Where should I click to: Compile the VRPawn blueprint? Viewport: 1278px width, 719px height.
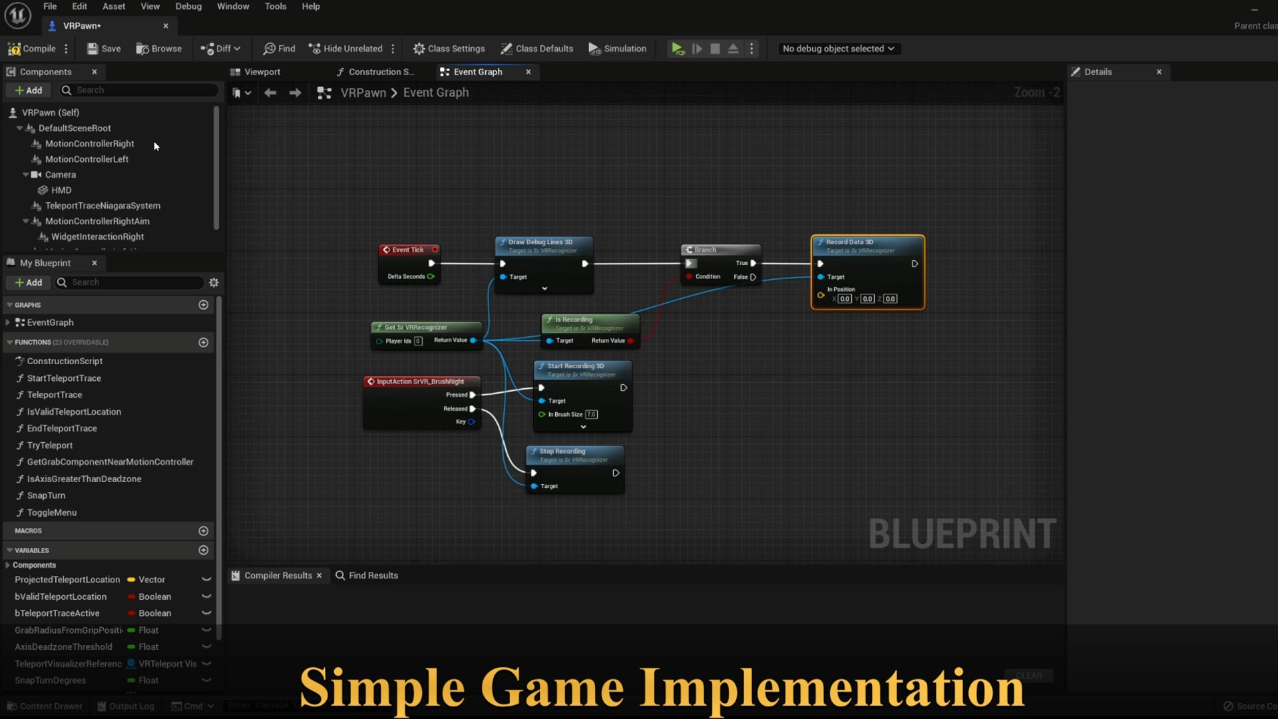click(31, 49)
